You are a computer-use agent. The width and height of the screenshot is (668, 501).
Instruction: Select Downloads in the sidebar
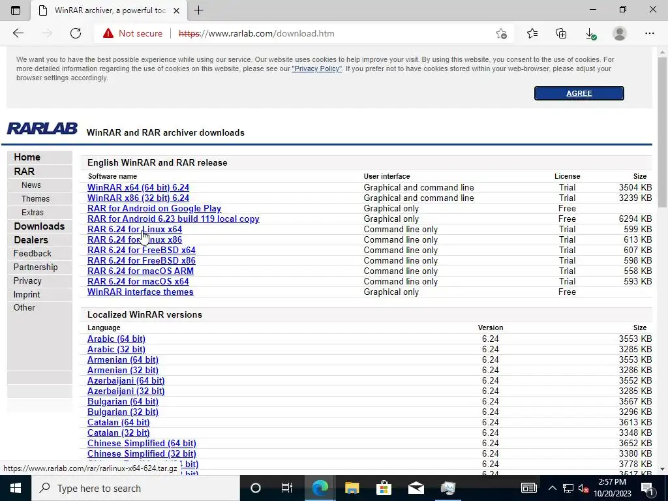(x=39, y=226)
